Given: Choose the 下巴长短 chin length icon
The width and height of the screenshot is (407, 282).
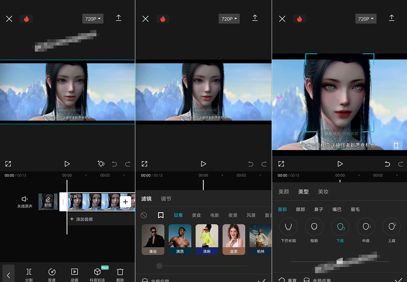Looking at the screenshot, I should click(x=288, y=227).
